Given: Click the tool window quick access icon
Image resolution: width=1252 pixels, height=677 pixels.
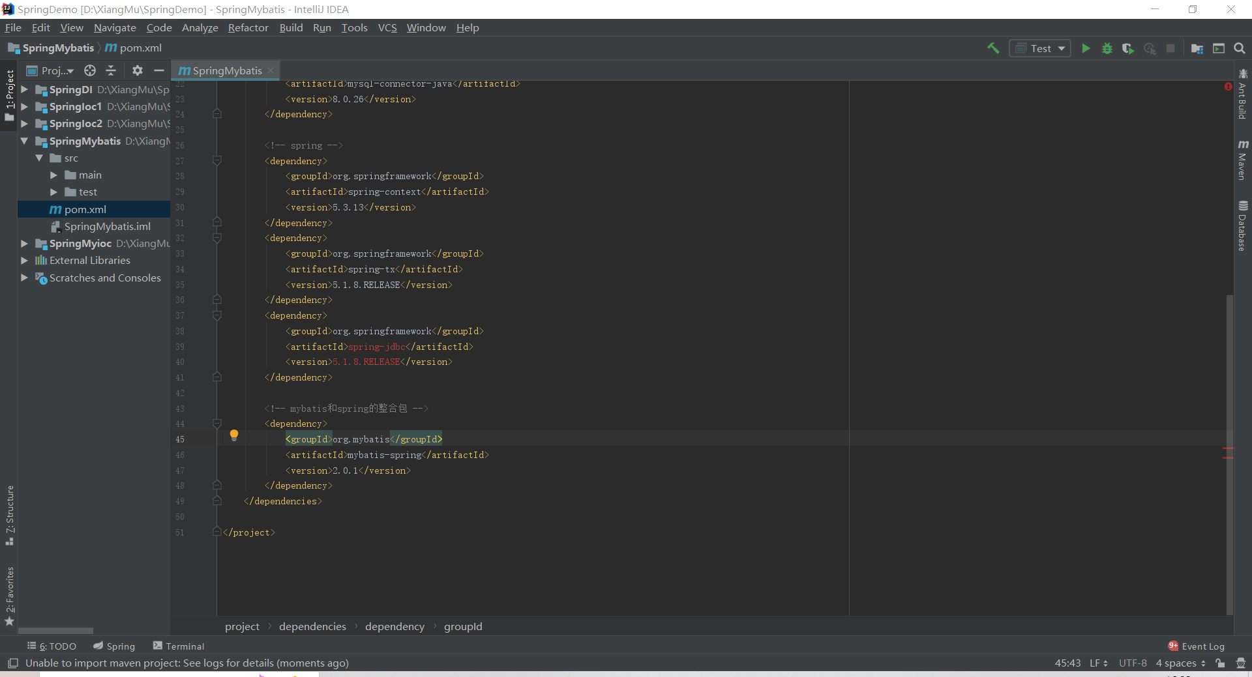Looking at the screenshot, I should [12, 663].
